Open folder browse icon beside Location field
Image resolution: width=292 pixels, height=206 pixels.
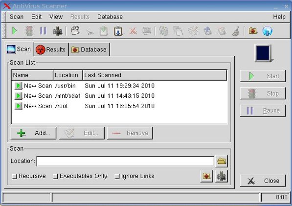[x=222, y=161]
